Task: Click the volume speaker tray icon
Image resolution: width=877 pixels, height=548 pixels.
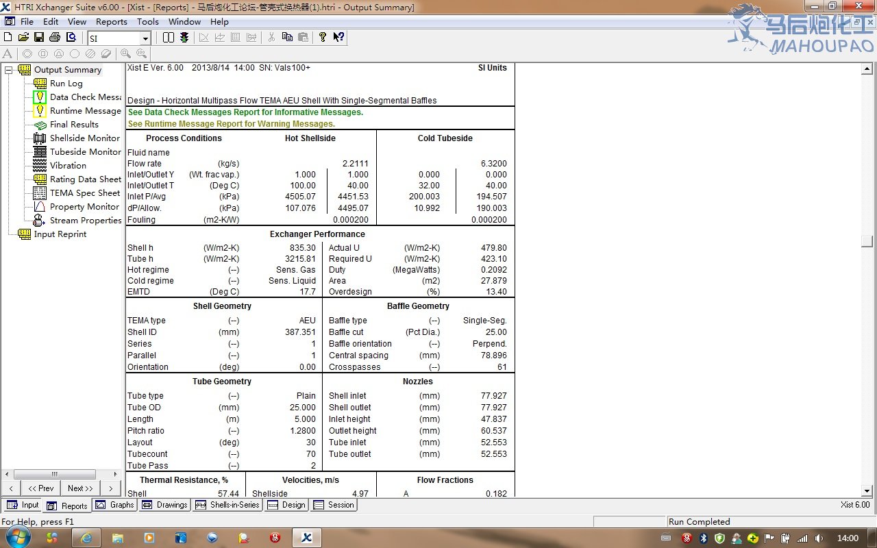Action: [x=818, y=538]
